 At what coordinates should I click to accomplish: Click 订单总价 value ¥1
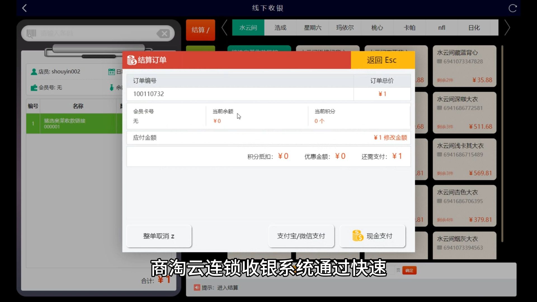[382, 94]
